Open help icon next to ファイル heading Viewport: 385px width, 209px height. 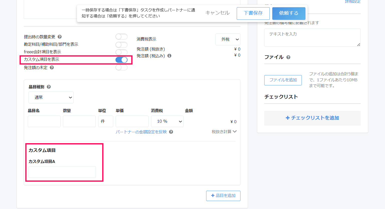[288, 57]
